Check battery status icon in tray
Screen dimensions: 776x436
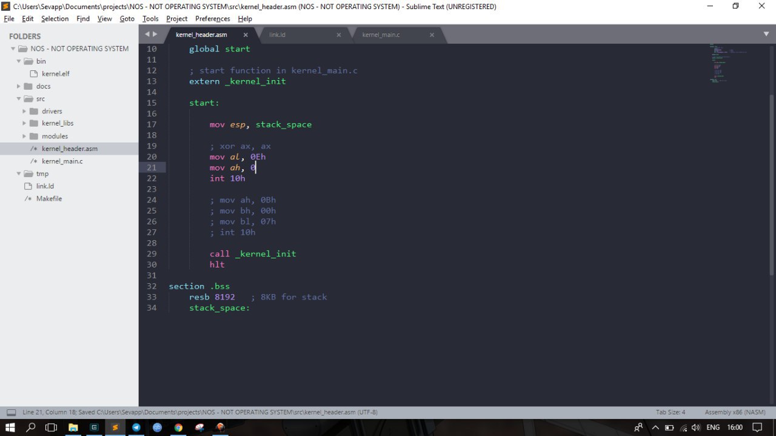669,428
